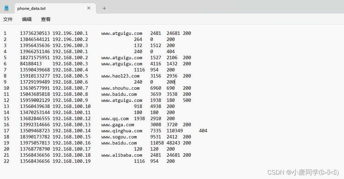Click status code 500 on line 12
Viewport: 344px width, 179px height.
187,100
